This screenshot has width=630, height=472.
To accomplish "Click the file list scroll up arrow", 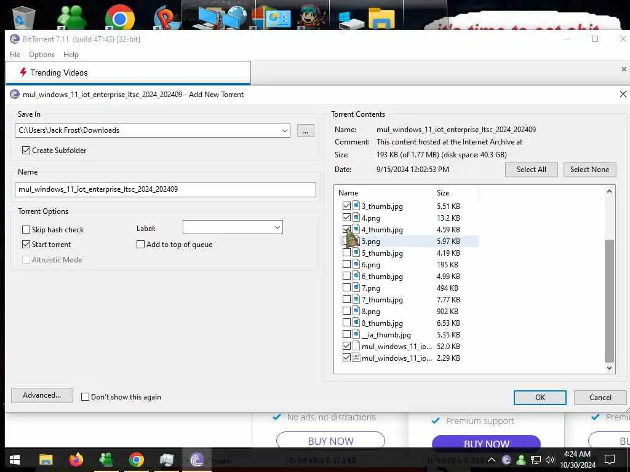I will [609, 192].
